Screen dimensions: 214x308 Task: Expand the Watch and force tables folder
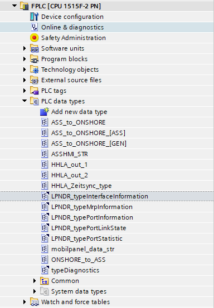point(25,302)
